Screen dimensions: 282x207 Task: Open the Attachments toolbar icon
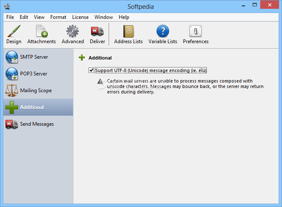click(x=42, y=34)
